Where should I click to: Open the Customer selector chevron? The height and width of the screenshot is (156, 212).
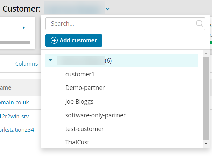108,9
